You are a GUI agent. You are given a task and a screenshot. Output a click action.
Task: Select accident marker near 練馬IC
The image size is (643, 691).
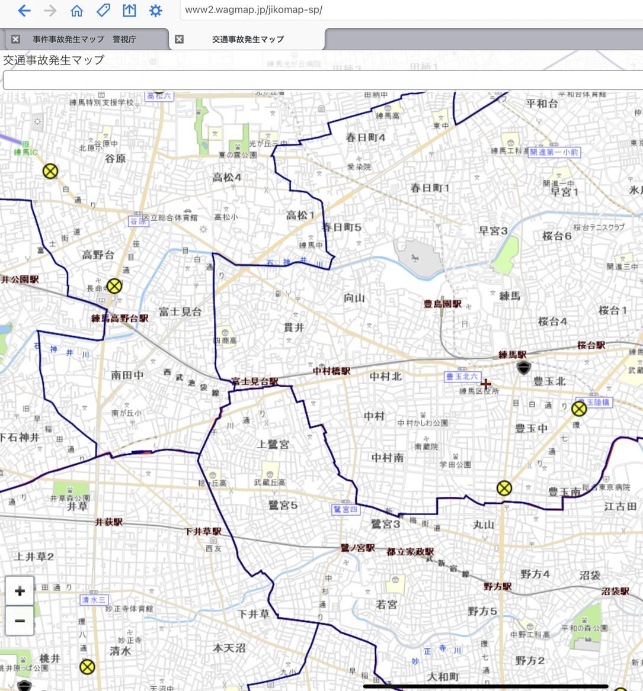pyautogui.click(x=50, y=171)
